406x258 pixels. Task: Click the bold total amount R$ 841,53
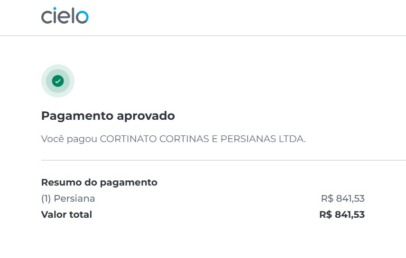(342, 214)
